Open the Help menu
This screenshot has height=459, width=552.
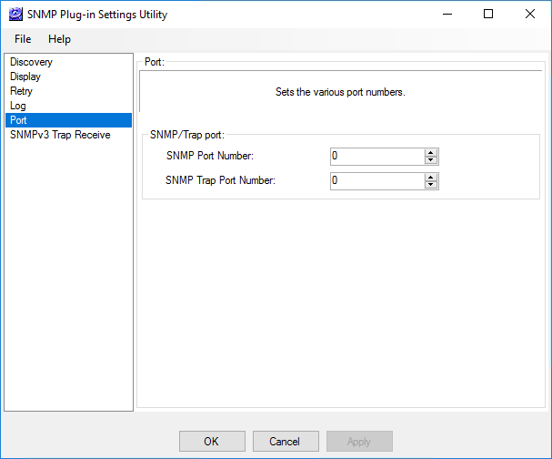point(59,39)
